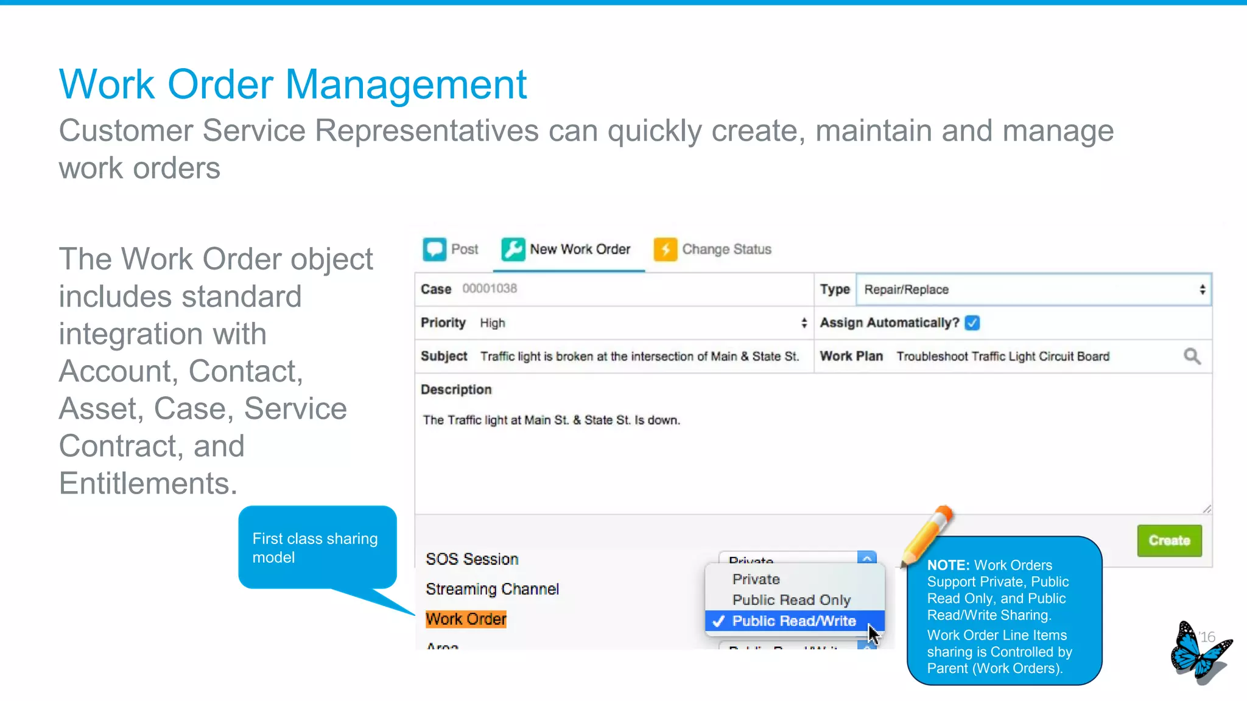Viewport: 1247px width, 701px height.
Task: Open Work Plan lookup magnifier
Action: click(1192, 356)
